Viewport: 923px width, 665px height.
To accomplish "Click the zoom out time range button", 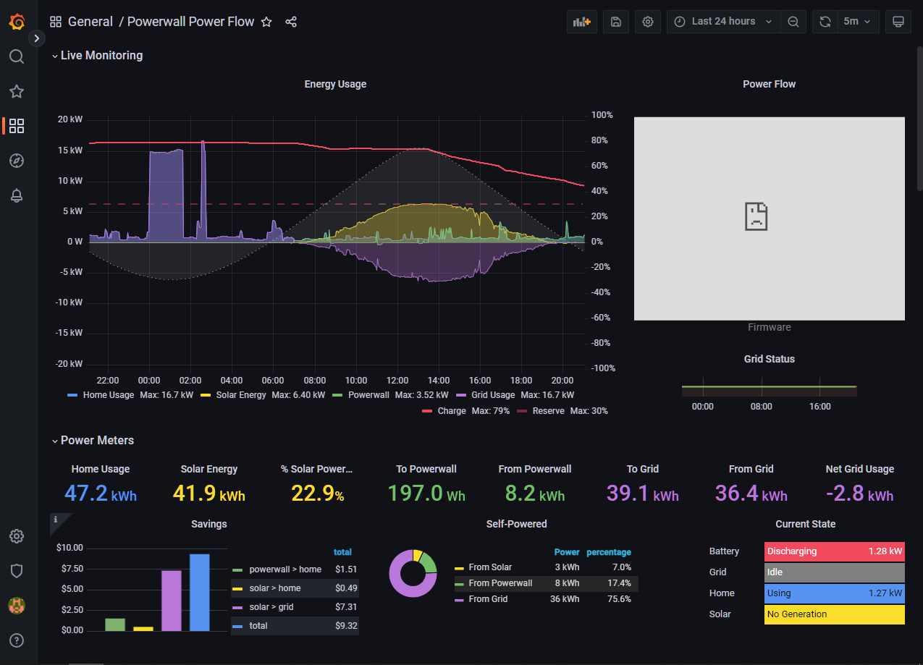I will [793, 22].
